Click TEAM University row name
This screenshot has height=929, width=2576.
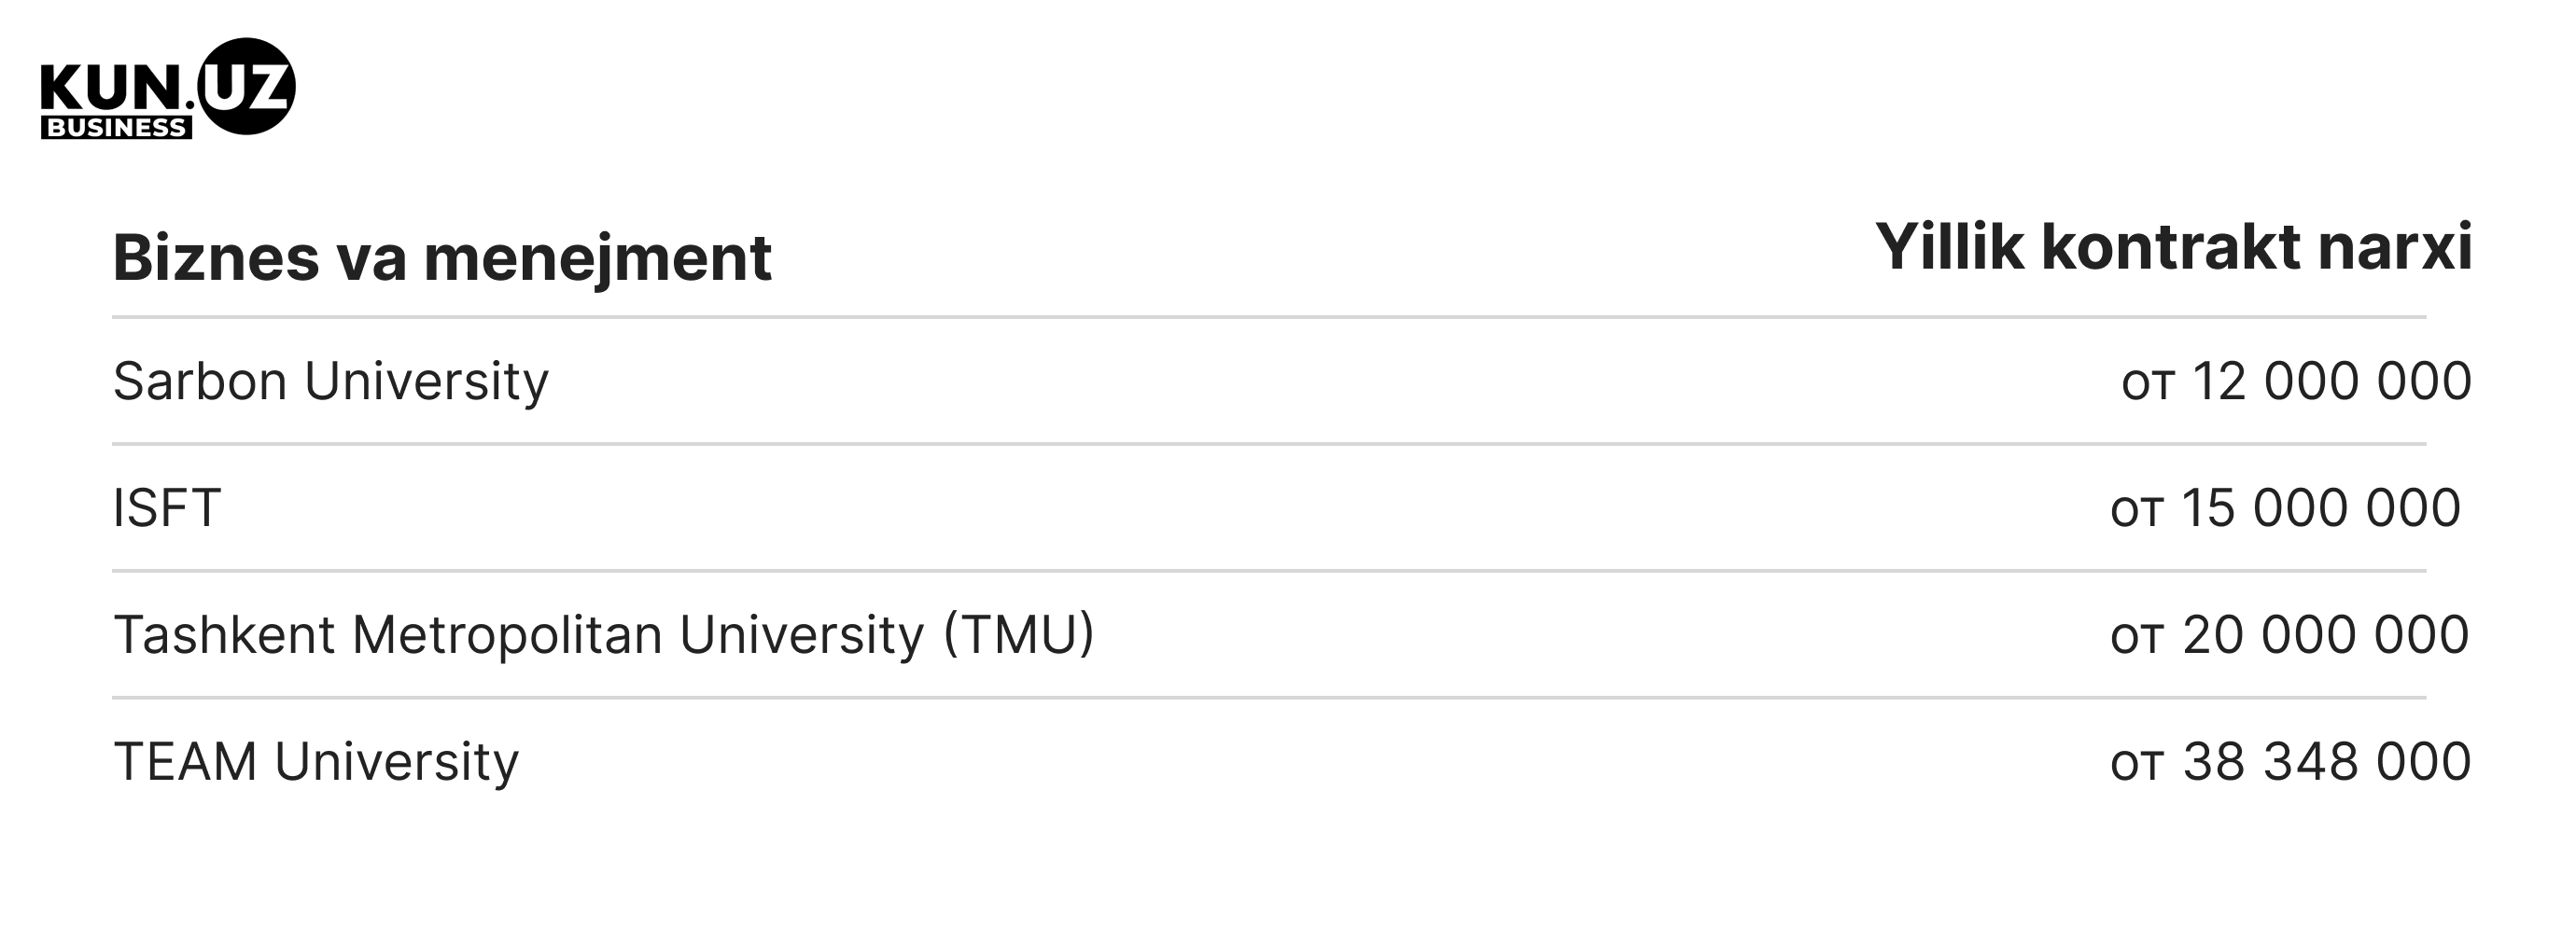(316, 762)
